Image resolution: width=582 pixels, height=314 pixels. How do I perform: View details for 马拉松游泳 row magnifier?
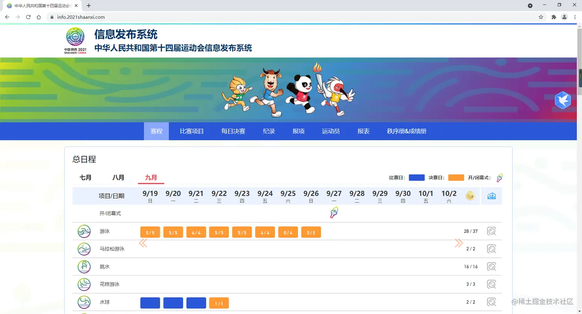(492, 249)
